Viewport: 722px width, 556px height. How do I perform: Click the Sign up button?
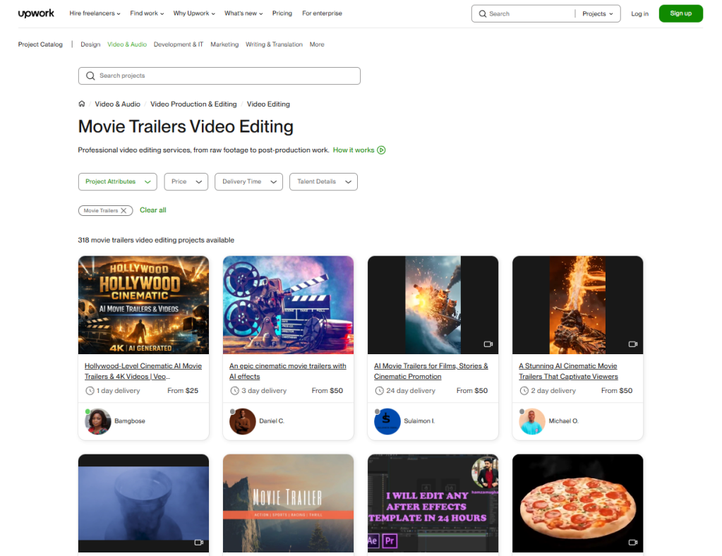click(680, 13)
